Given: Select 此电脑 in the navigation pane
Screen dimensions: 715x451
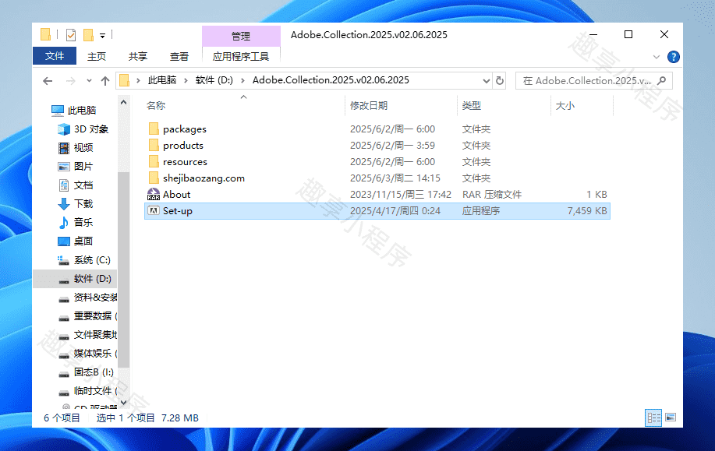Looking at the screenshot, I should [82, 111].
